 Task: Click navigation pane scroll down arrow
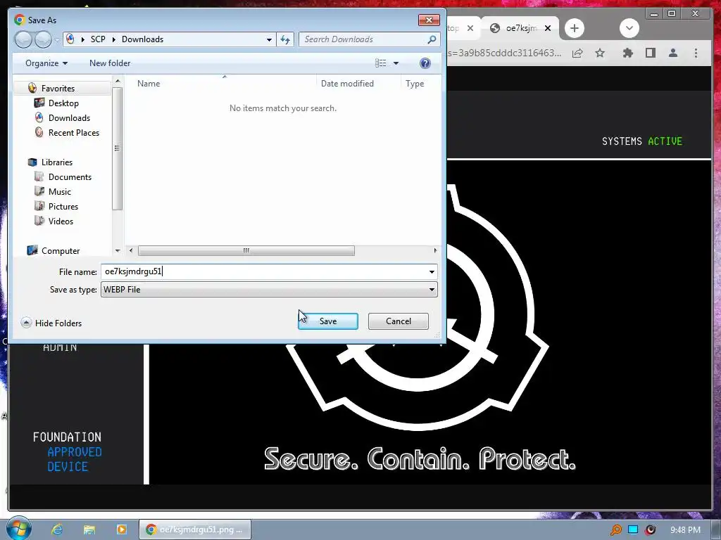(118, 251)
